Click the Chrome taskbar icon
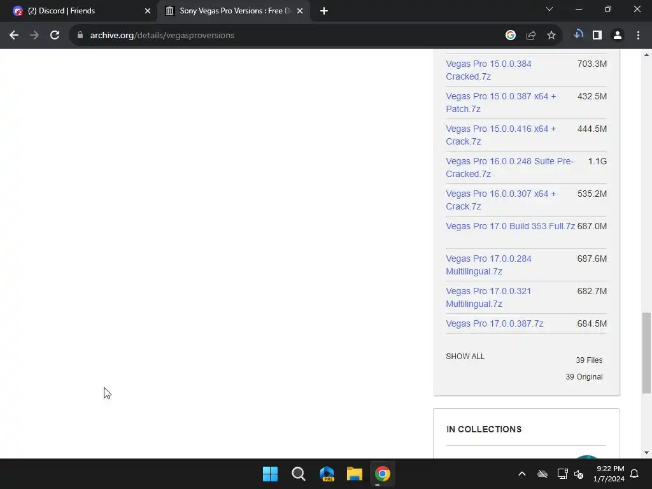The height and width of the screenshot is (489, 652). [x=383, y=474]
